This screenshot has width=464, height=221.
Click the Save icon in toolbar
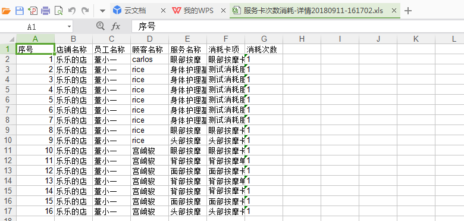pyautogui.click(x=20, y=11)
